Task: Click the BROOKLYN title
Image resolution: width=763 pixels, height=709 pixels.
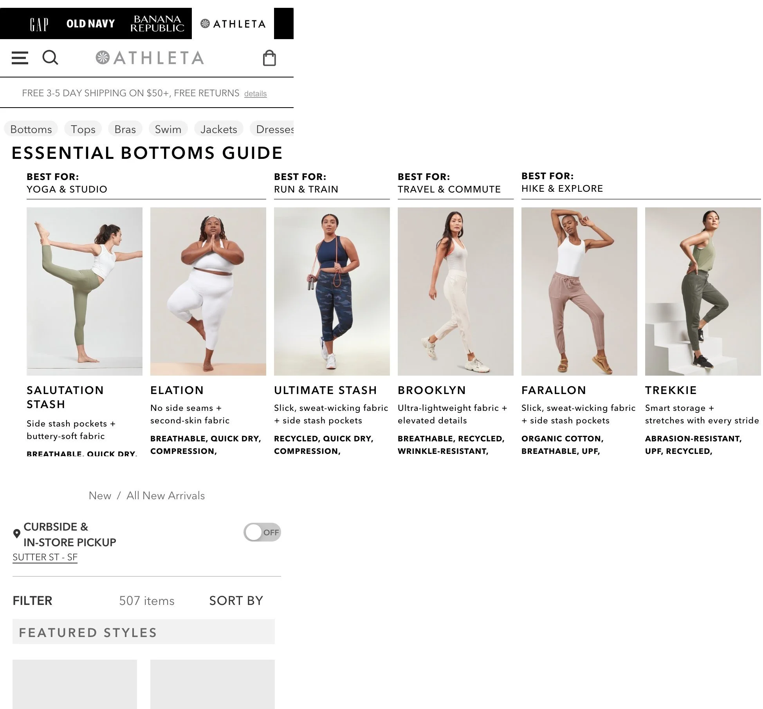Action: [432, 390]
